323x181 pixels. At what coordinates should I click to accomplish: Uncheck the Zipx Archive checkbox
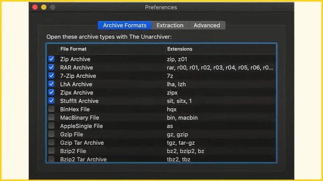pos(51,93)
